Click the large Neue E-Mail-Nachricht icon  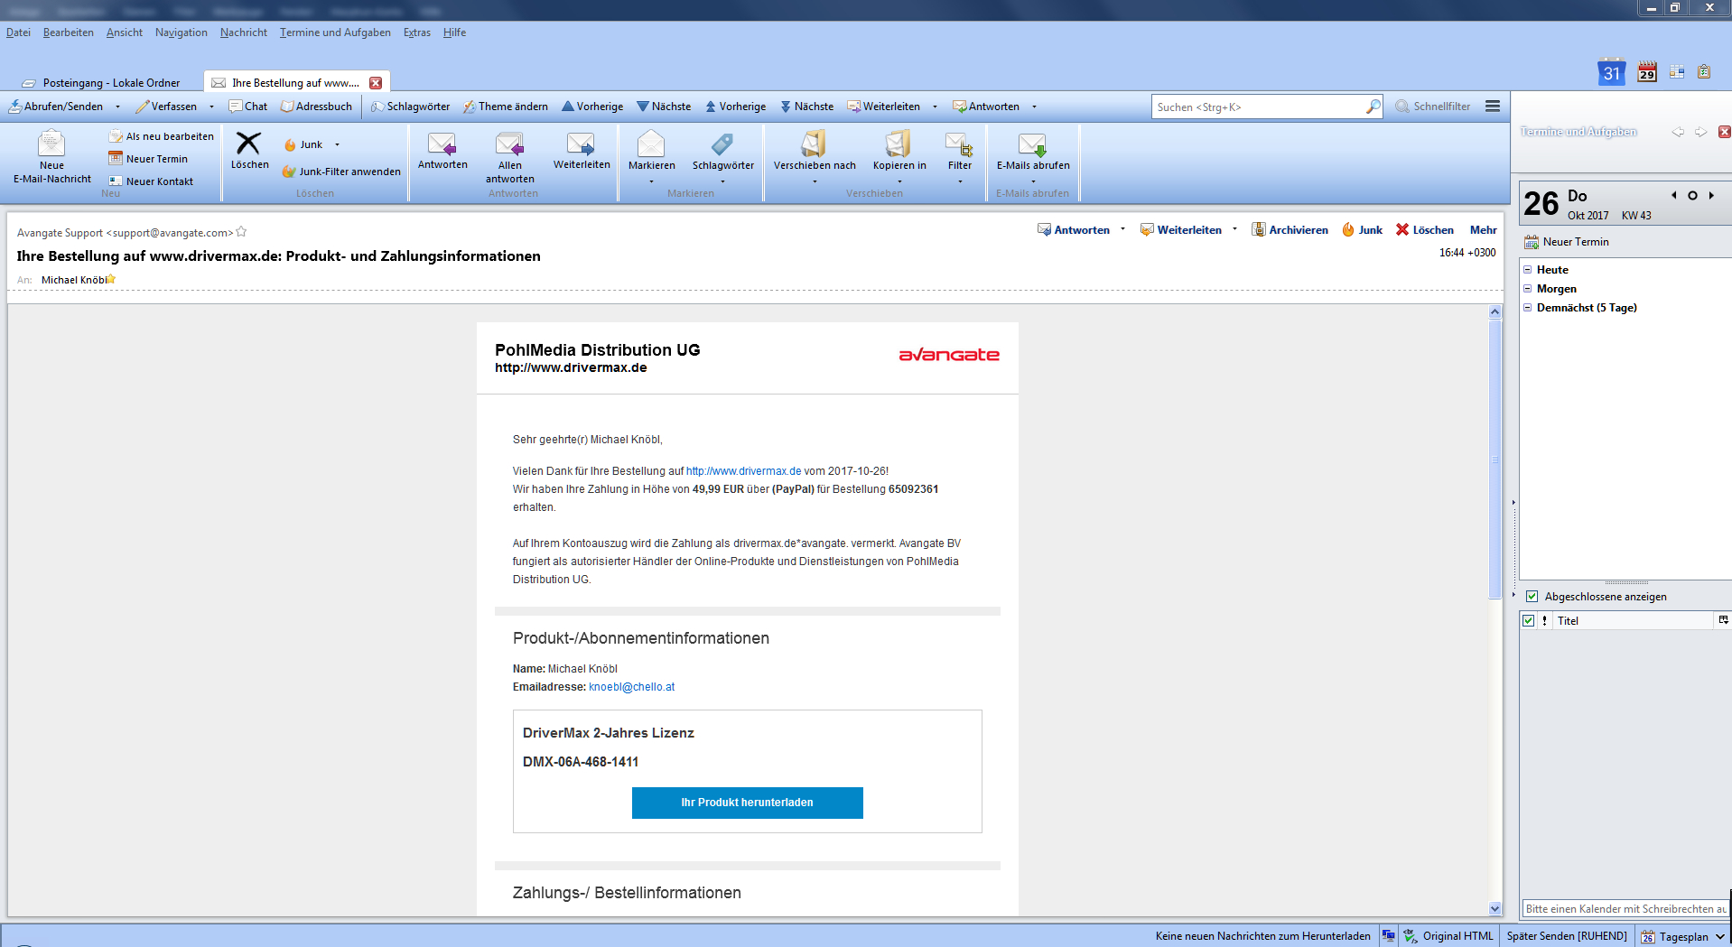pos(51,144)
